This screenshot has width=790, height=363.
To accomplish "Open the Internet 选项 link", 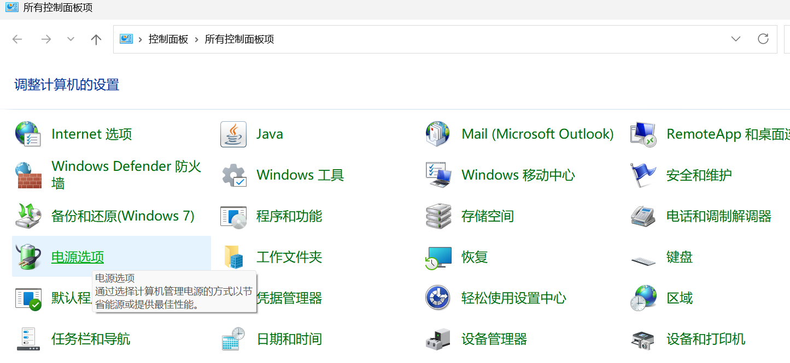I will tap(92, 134).
